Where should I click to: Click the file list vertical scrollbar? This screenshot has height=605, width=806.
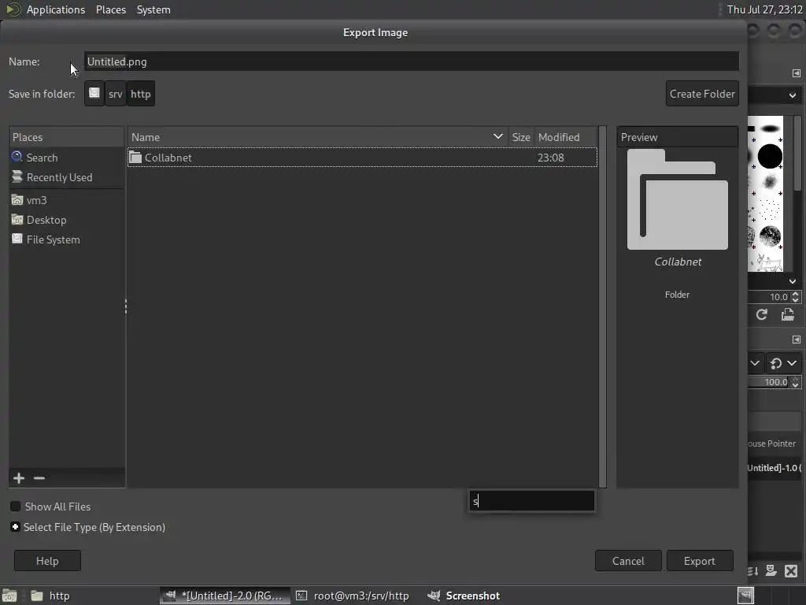point(602,306)
